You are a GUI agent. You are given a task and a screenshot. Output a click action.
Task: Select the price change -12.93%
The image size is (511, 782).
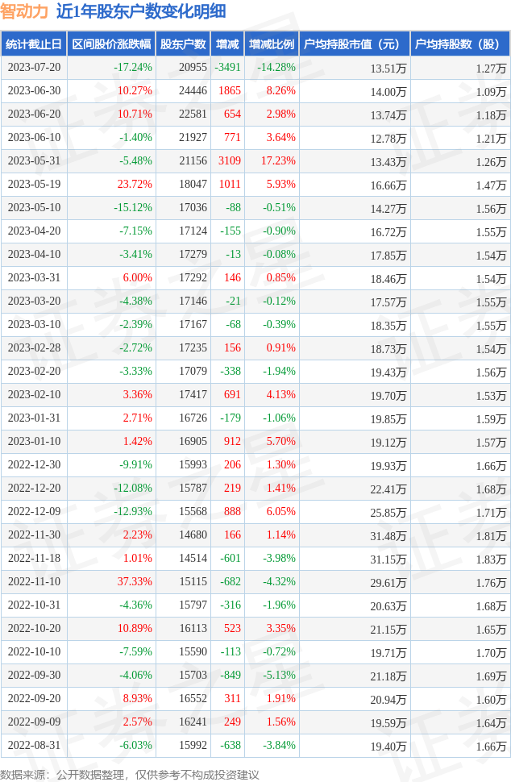pyautogui.click(x=133, y=512)
